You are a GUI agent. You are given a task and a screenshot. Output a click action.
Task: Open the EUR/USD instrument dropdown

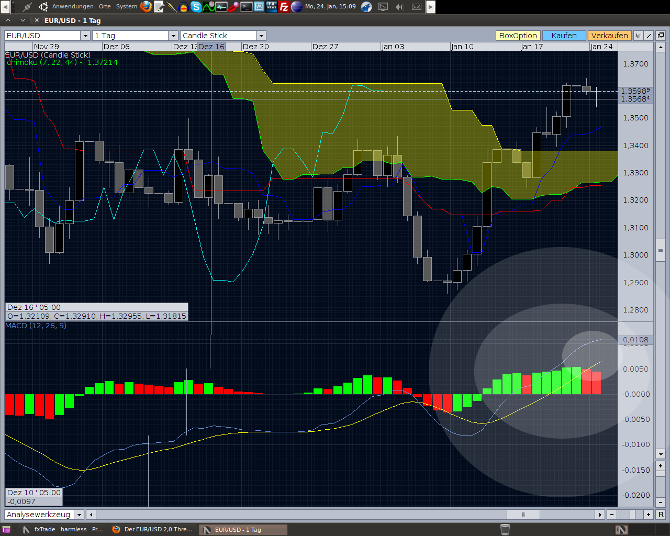[85, 36]
